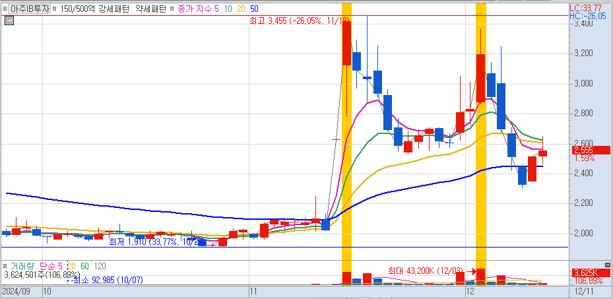Viewport: 613px width, 299px height.
Task: Click the 106.89% volume ratio on axis
Action: coord(587,281)
